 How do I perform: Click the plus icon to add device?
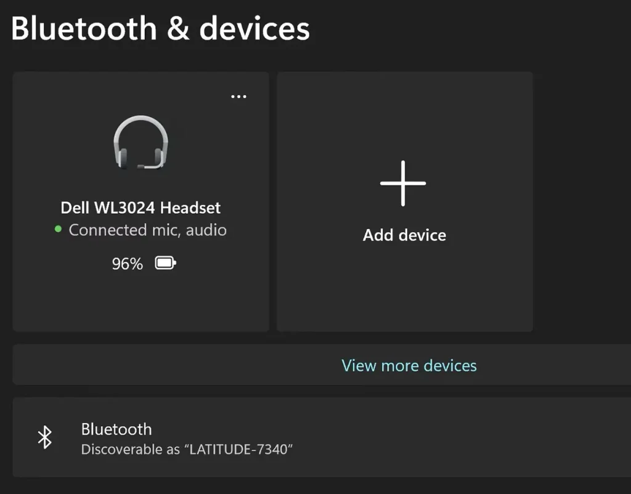click(403, 184)
